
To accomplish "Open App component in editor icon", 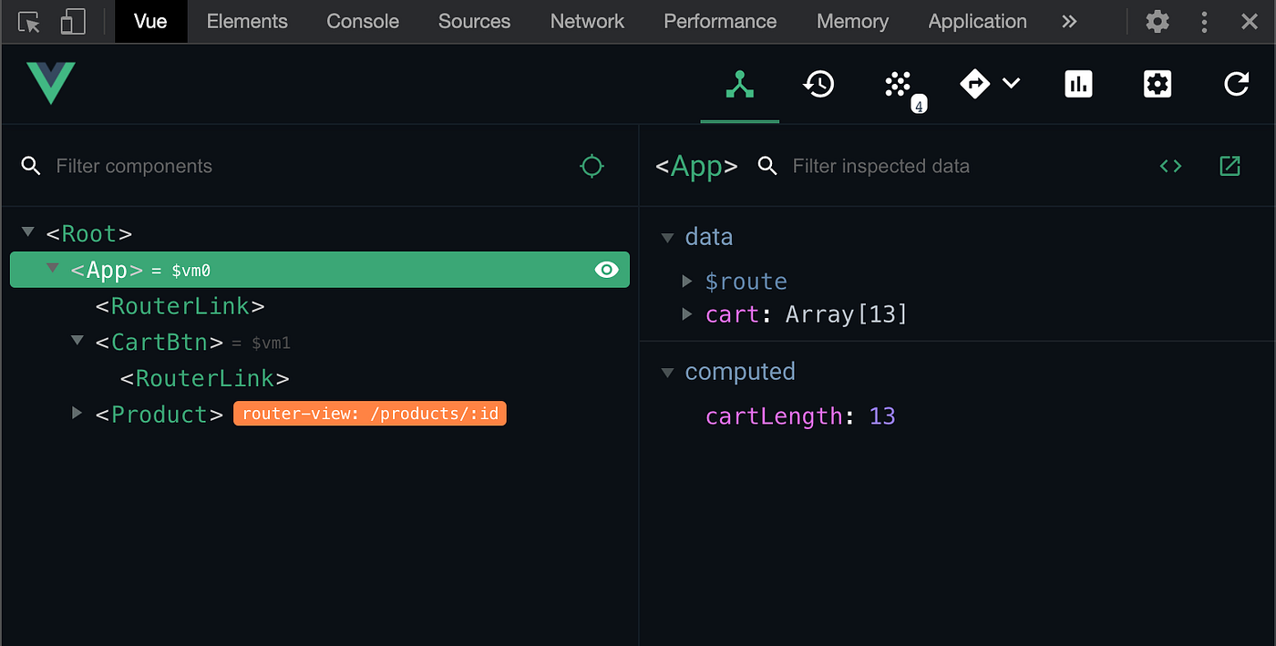I will pyautogui.click(x=1230, y=166).
